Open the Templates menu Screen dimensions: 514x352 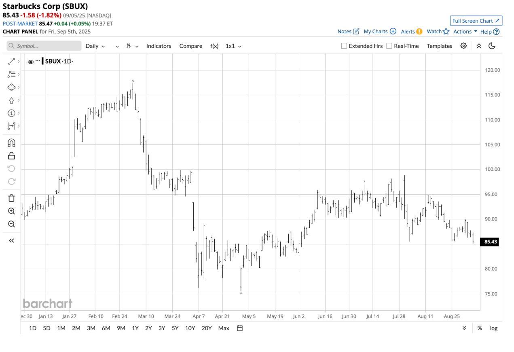[x=440, y=46]
